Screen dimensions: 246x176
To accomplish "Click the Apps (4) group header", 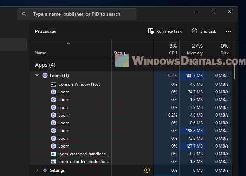I will pos(45,65).
